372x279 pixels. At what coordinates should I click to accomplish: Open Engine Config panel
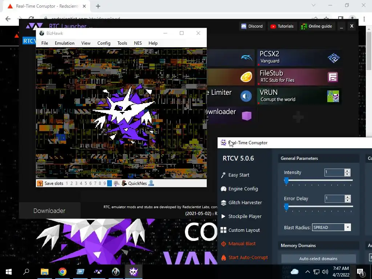243,189
